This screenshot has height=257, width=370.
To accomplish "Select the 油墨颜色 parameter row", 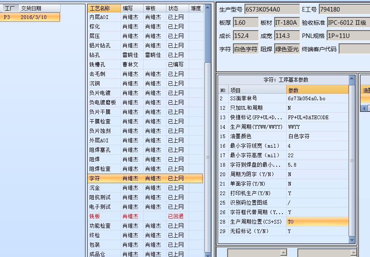I will 283,136.
